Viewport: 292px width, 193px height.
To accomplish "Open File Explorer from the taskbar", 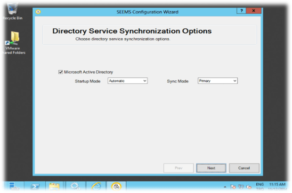I will (55, 186).
